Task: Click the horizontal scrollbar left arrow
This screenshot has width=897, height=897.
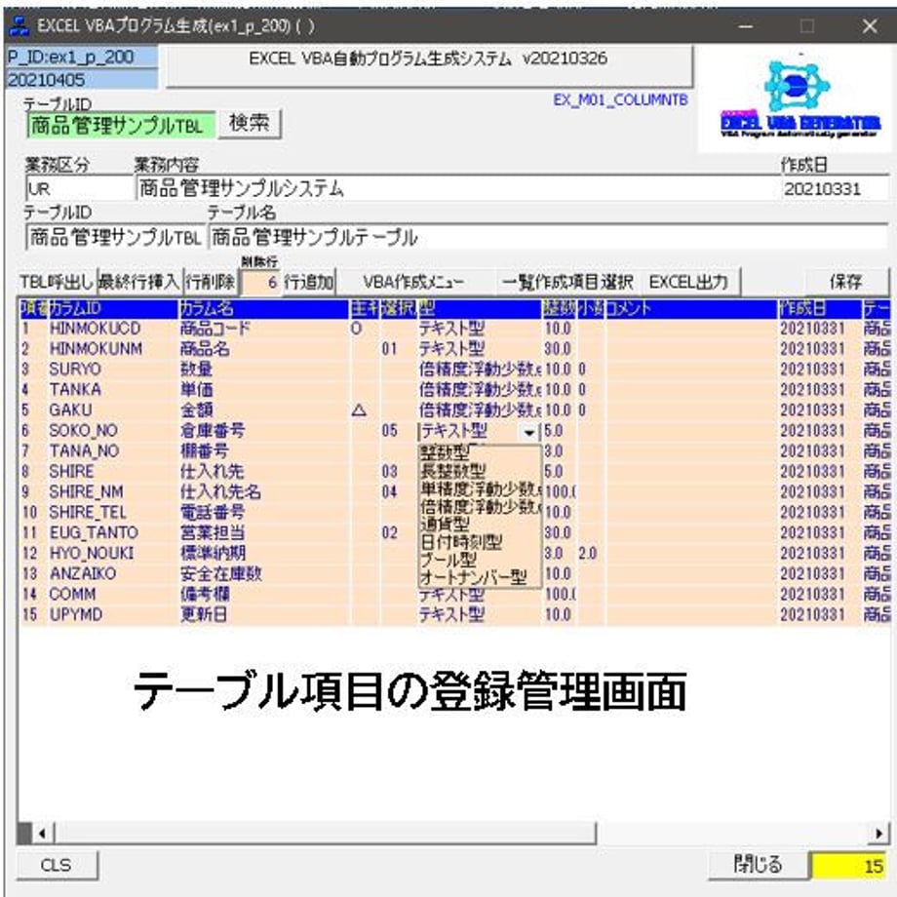Action: [x=42, y=834]
